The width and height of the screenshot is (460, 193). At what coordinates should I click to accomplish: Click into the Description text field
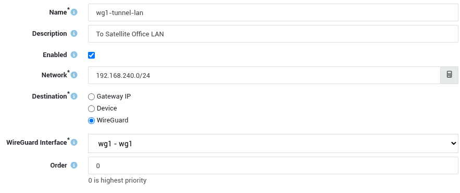[x=273, y=34]
